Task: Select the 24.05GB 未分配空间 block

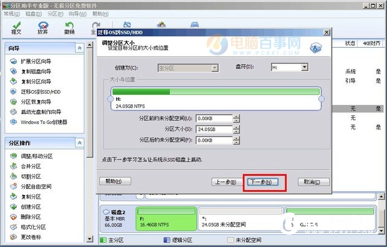Action: click(241, 219)
